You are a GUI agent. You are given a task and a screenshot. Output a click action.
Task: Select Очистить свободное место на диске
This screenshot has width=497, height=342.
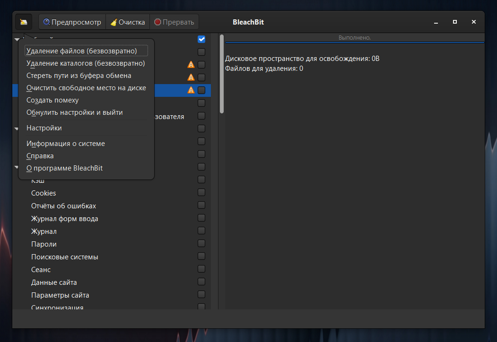(86, 88)
